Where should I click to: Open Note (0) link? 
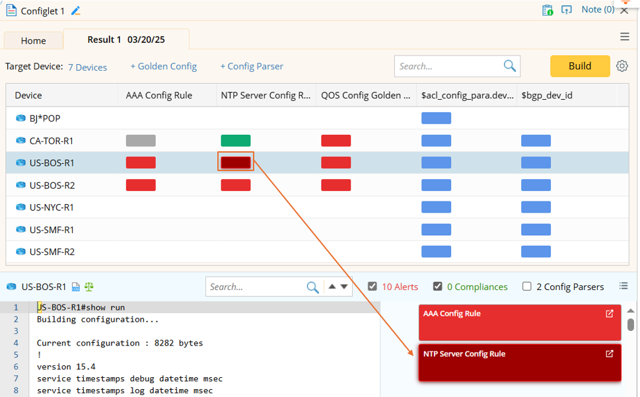(598, 9)
